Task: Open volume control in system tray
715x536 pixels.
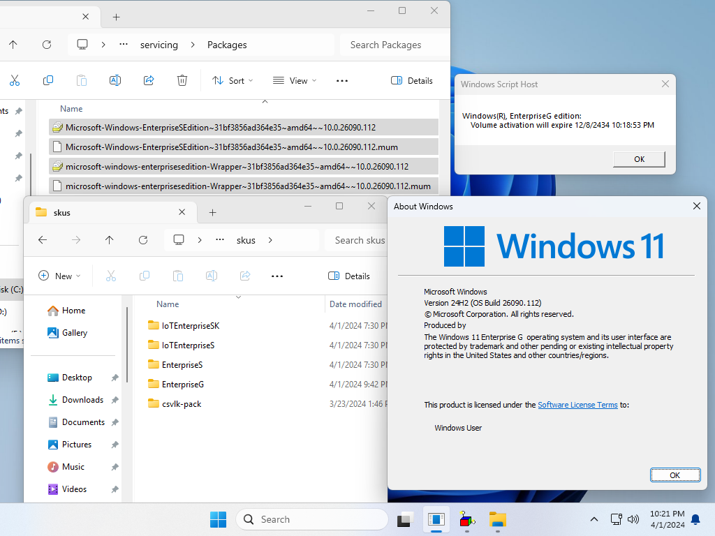Action: pos(633,519)
